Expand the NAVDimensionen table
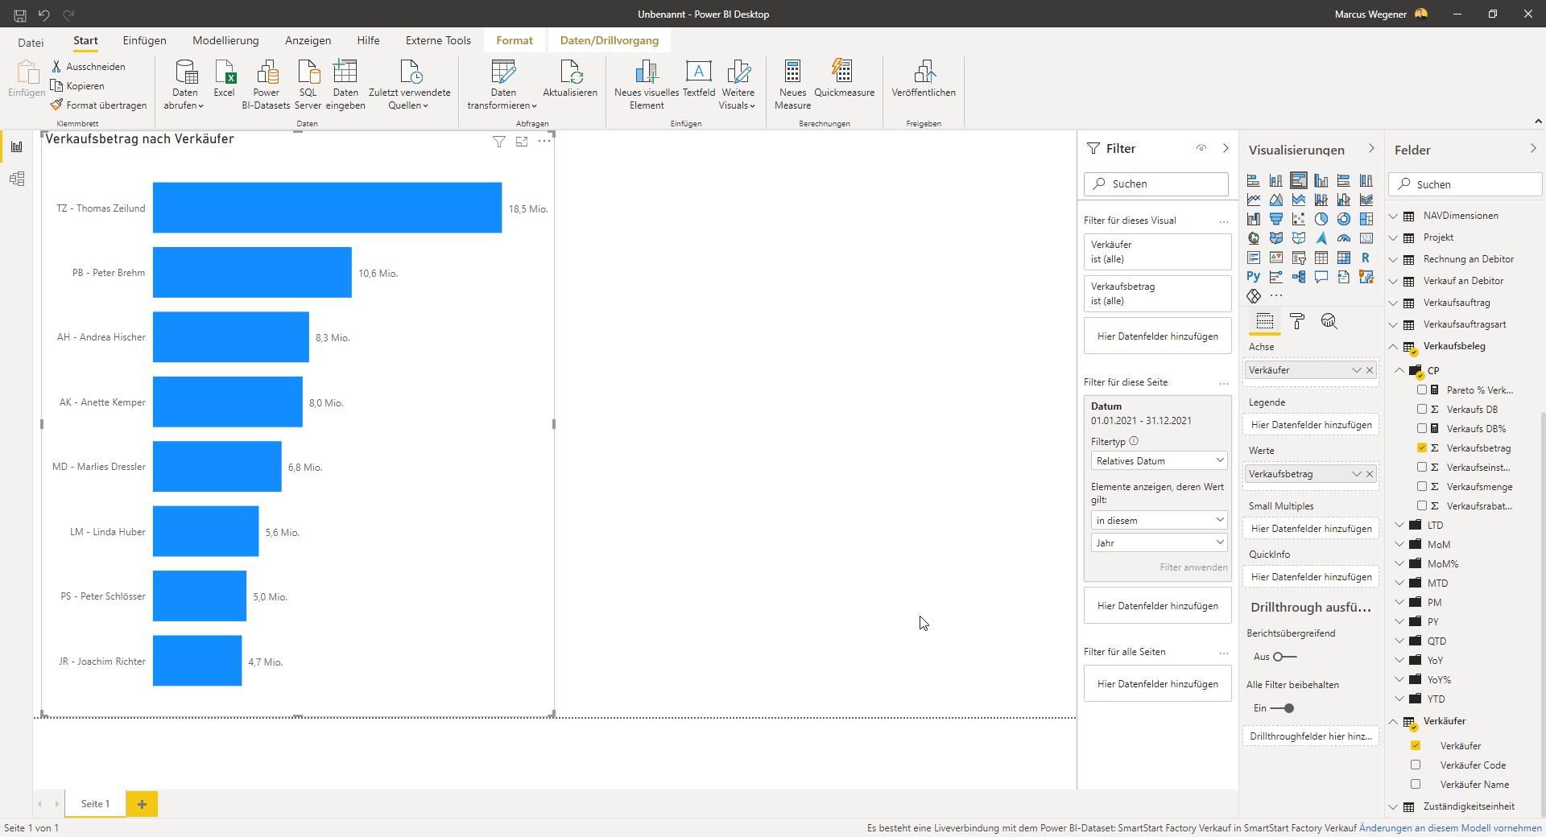This screenshot has width=1546, height=837. [1393, 216]
